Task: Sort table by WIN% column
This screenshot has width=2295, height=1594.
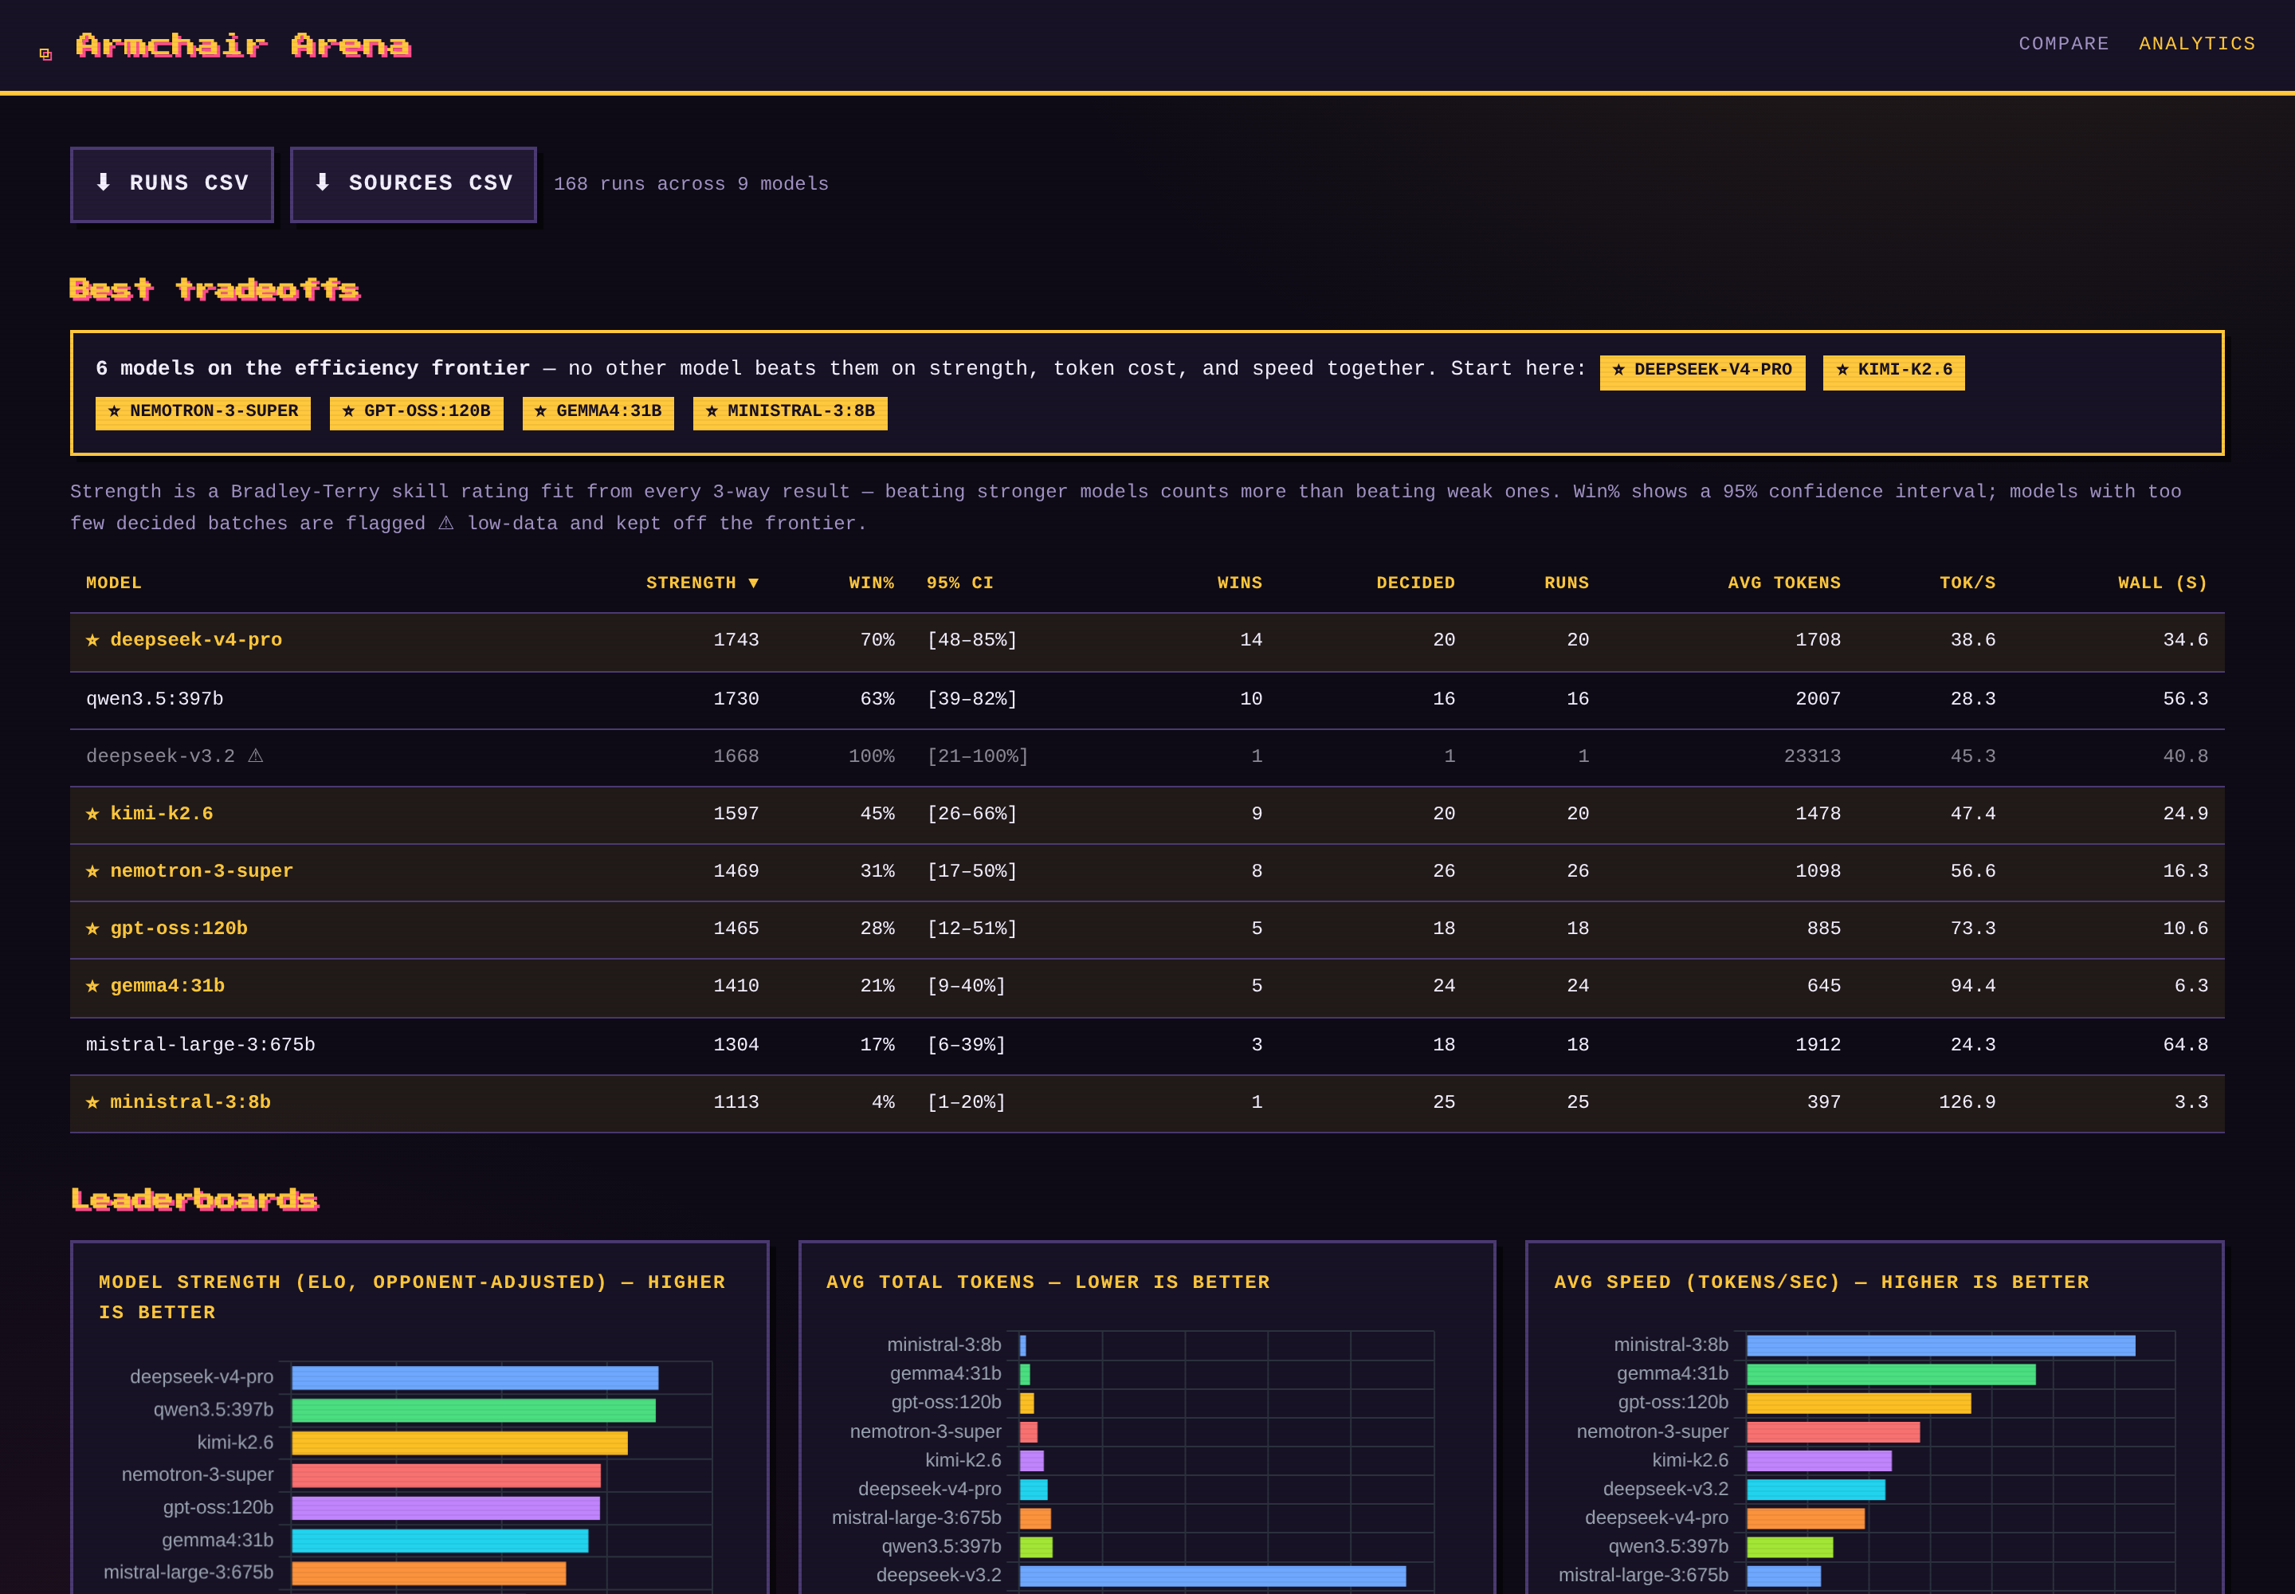Action: click(x=871, y=583)
